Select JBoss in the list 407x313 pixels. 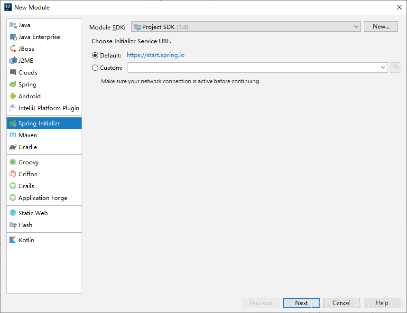44,48
